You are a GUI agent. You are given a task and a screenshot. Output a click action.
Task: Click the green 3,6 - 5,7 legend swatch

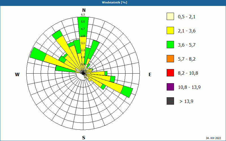pyautogui.click(x=170, y=45)
